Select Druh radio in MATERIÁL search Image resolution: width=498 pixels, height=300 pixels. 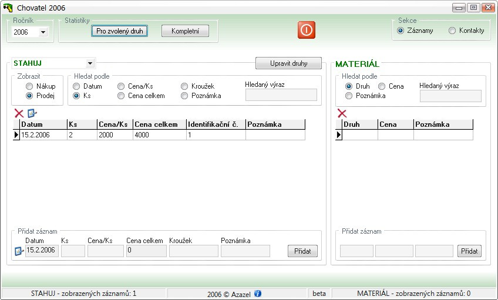pyautogui.click(x=349, y=86)
